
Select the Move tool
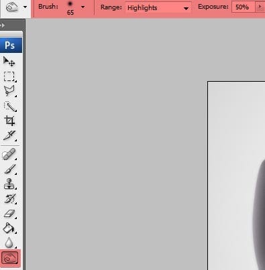click(9, 62)
